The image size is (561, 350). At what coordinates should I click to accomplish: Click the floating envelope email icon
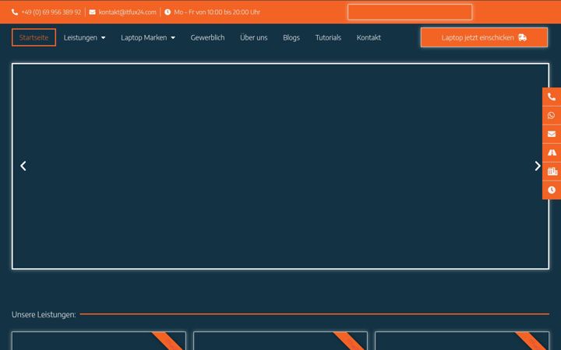pyautogui.click(x=552, y=134)
